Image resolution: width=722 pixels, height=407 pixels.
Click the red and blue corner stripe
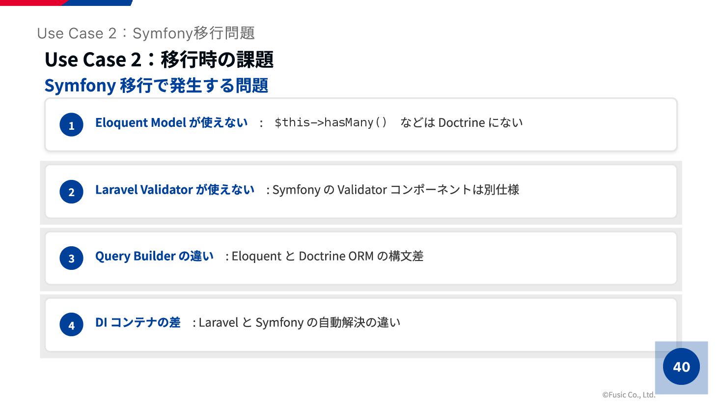66,2
